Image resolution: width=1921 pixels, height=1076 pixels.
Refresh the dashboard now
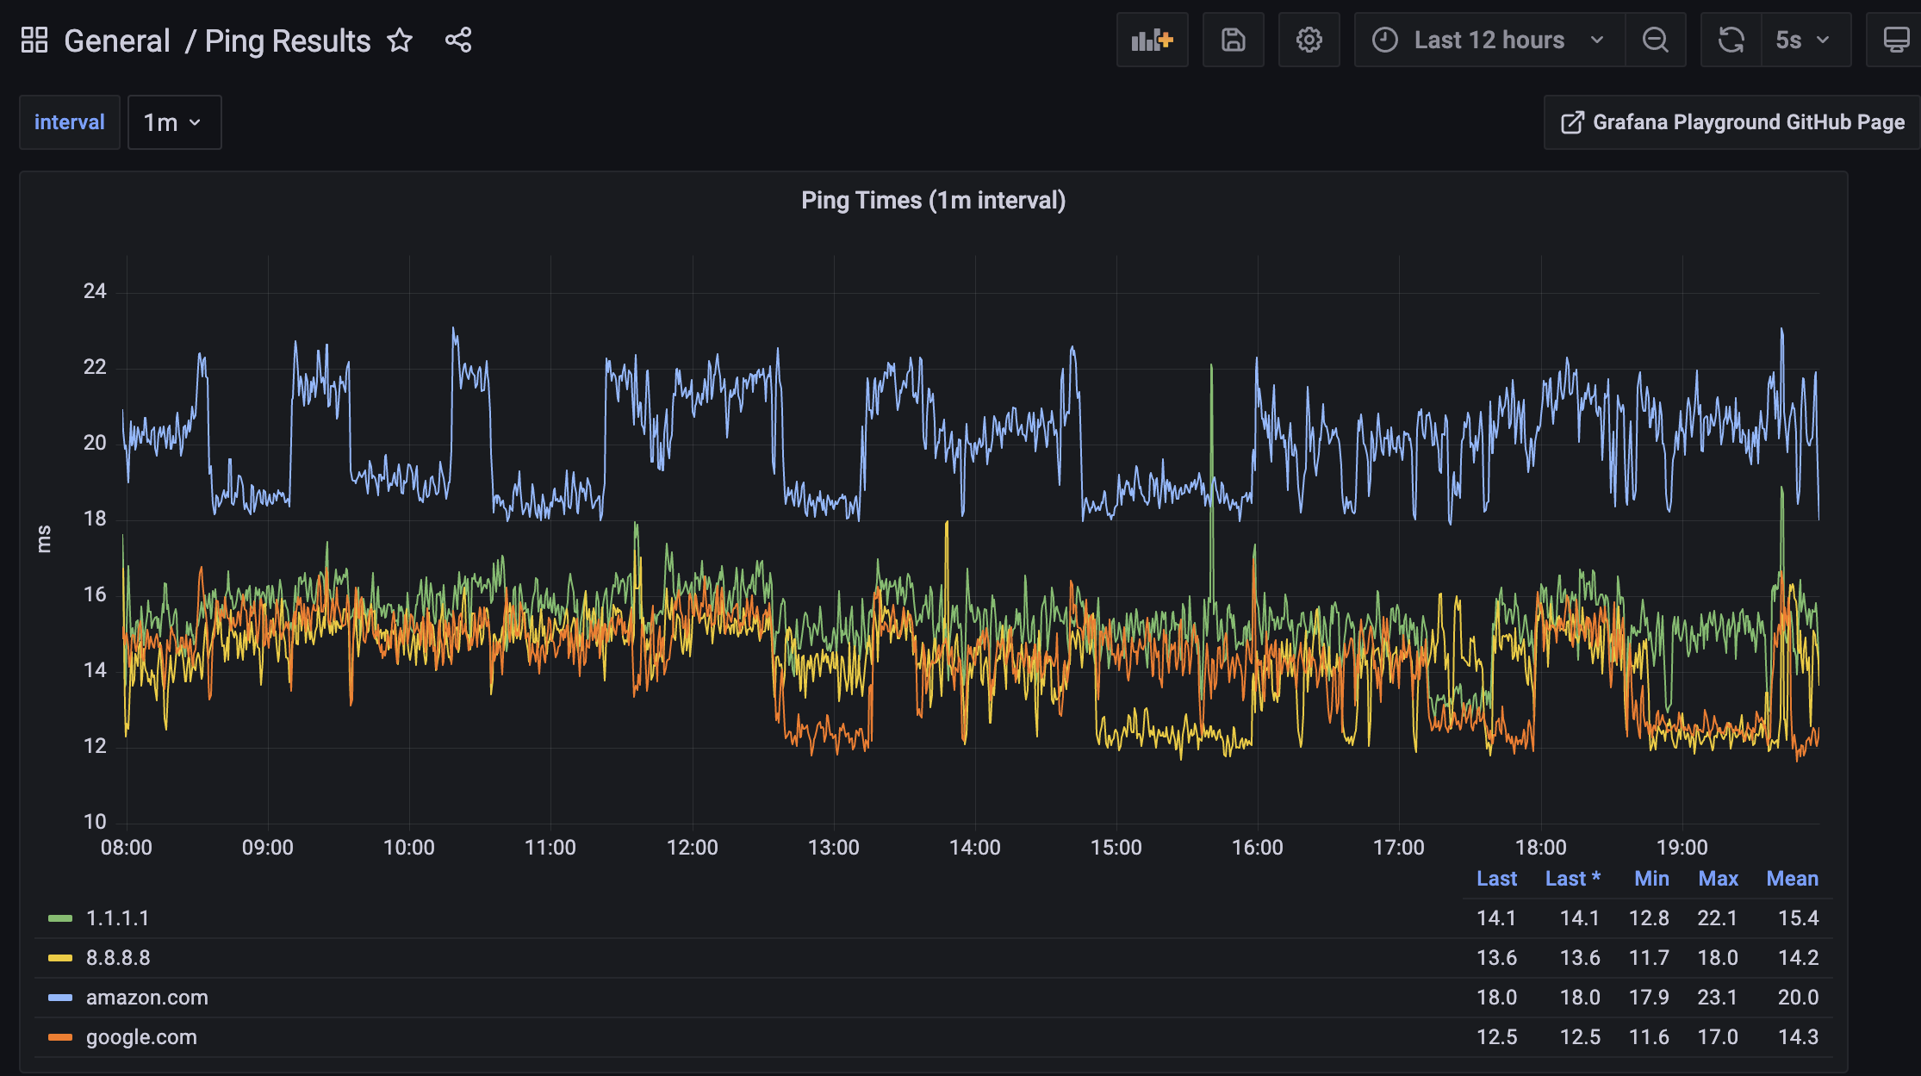[1731, 40]
